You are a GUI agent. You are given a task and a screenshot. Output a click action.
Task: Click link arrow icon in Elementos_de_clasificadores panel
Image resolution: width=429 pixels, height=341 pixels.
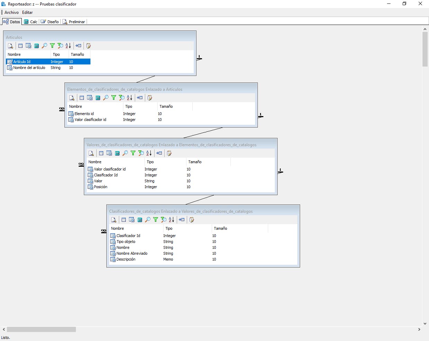pos(140,98)
